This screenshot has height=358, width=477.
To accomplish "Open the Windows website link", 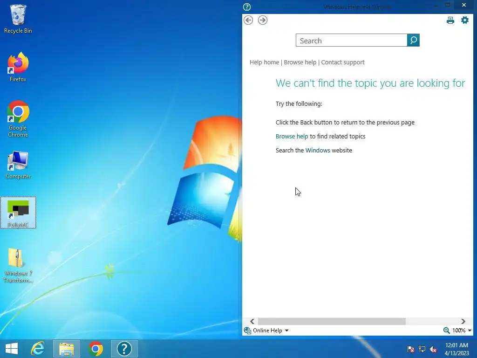I will 318,151.
